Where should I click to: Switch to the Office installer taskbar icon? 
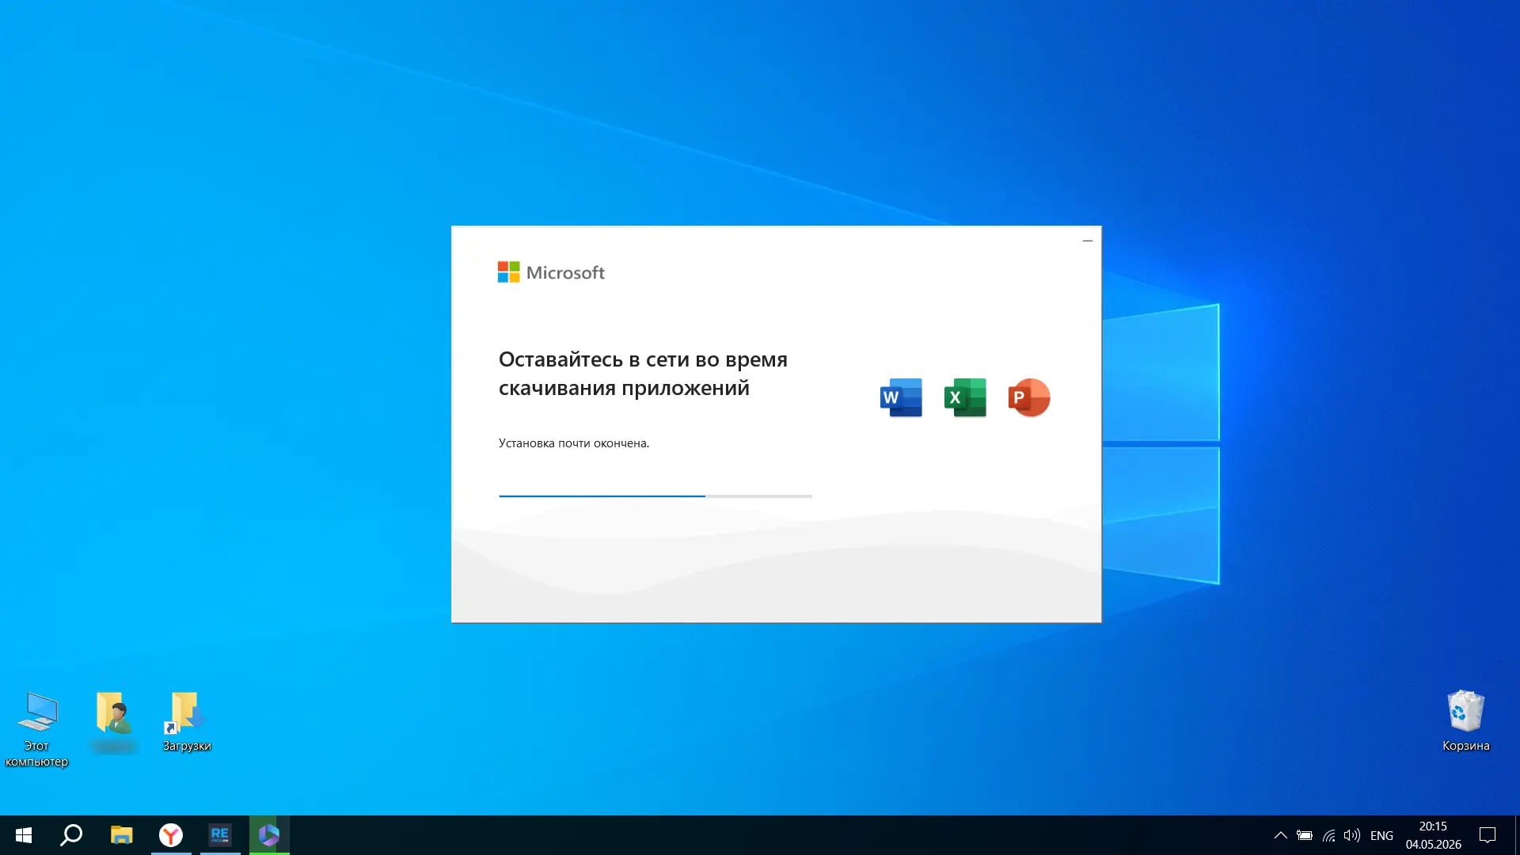pos(269,835)
